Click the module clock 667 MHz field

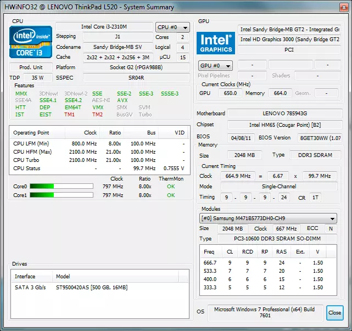[x=286, y=228]
